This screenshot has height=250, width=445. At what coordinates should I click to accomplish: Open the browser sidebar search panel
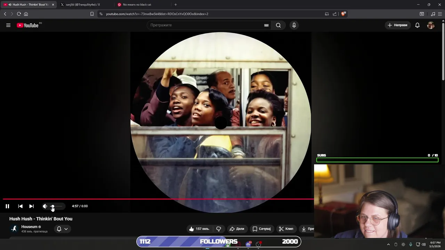[422, 14]
